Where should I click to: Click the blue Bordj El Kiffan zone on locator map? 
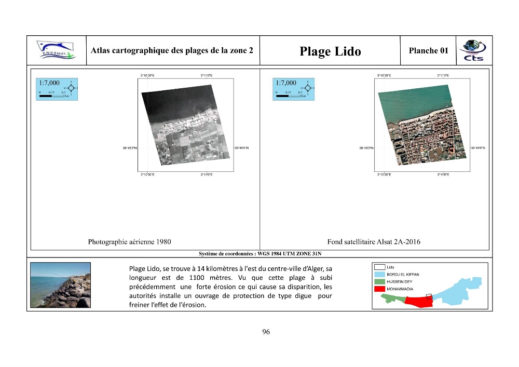pyautogui.click(x=458, y=291)
